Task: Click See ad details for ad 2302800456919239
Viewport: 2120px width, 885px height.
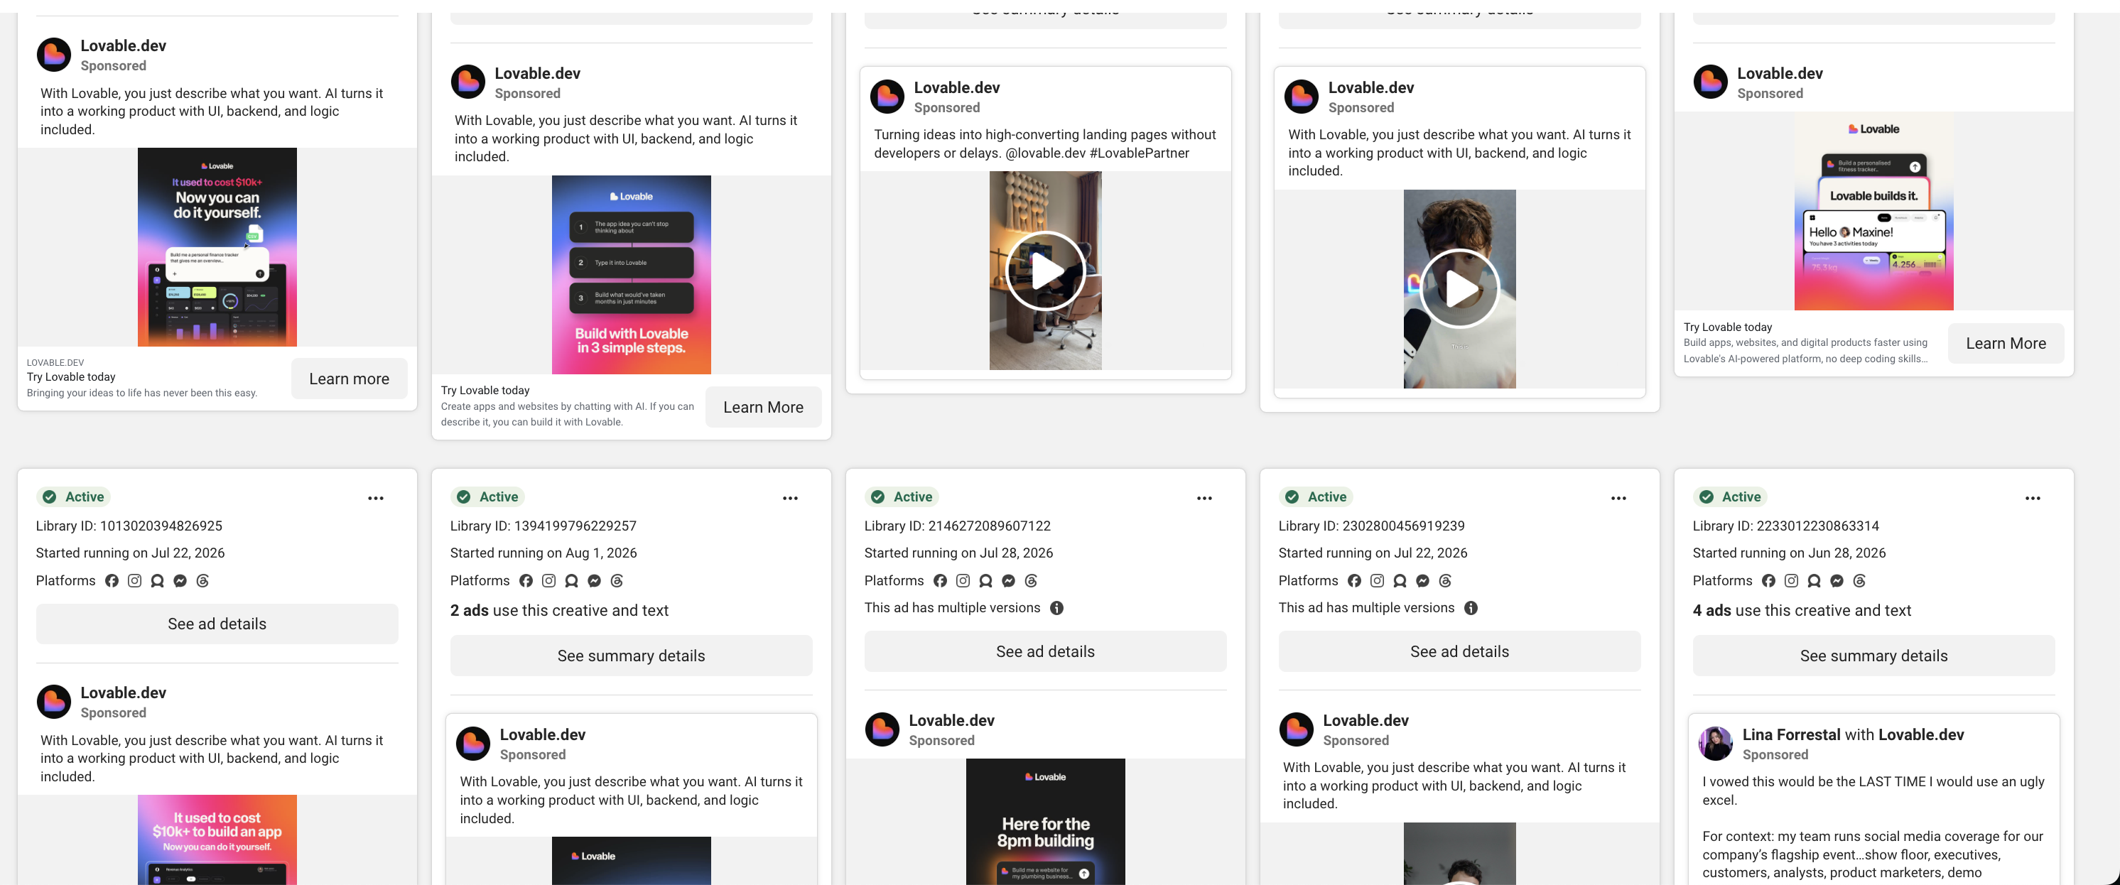Action: click(1459, 651)
